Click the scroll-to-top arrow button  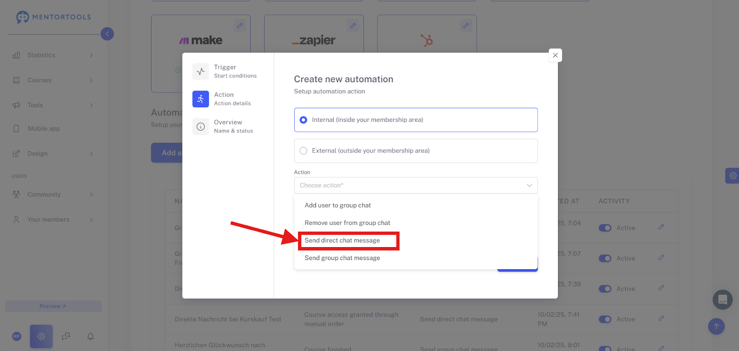pyautogui.click(x=716, y=327)
